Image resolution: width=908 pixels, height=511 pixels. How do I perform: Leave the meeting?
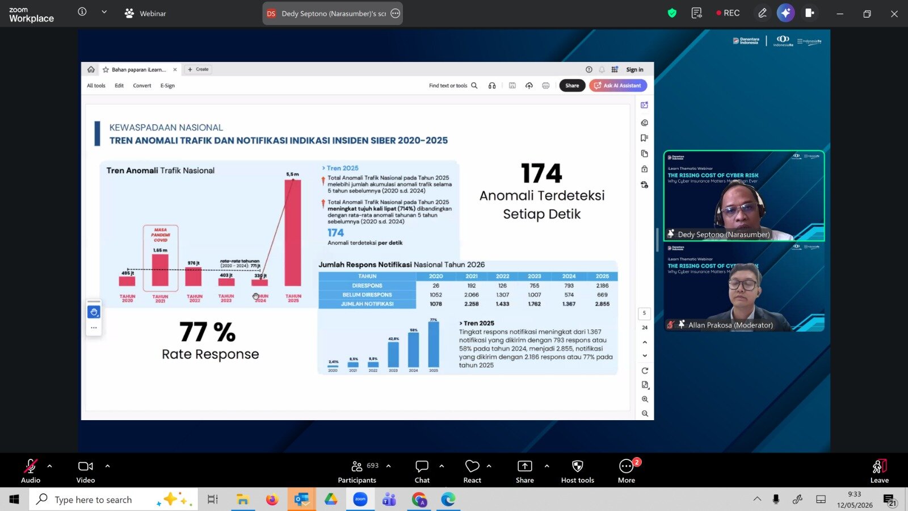point(879,472)
